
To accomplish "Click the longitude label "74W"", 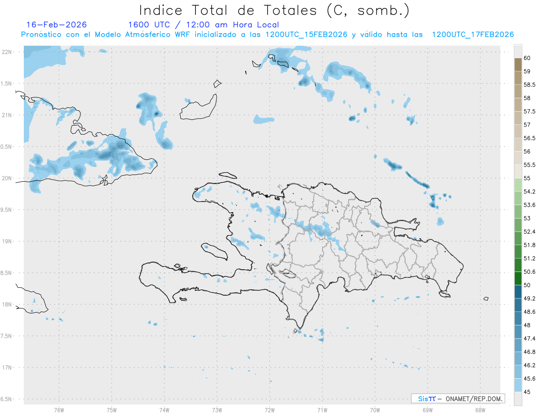I will tap(164, 410).
